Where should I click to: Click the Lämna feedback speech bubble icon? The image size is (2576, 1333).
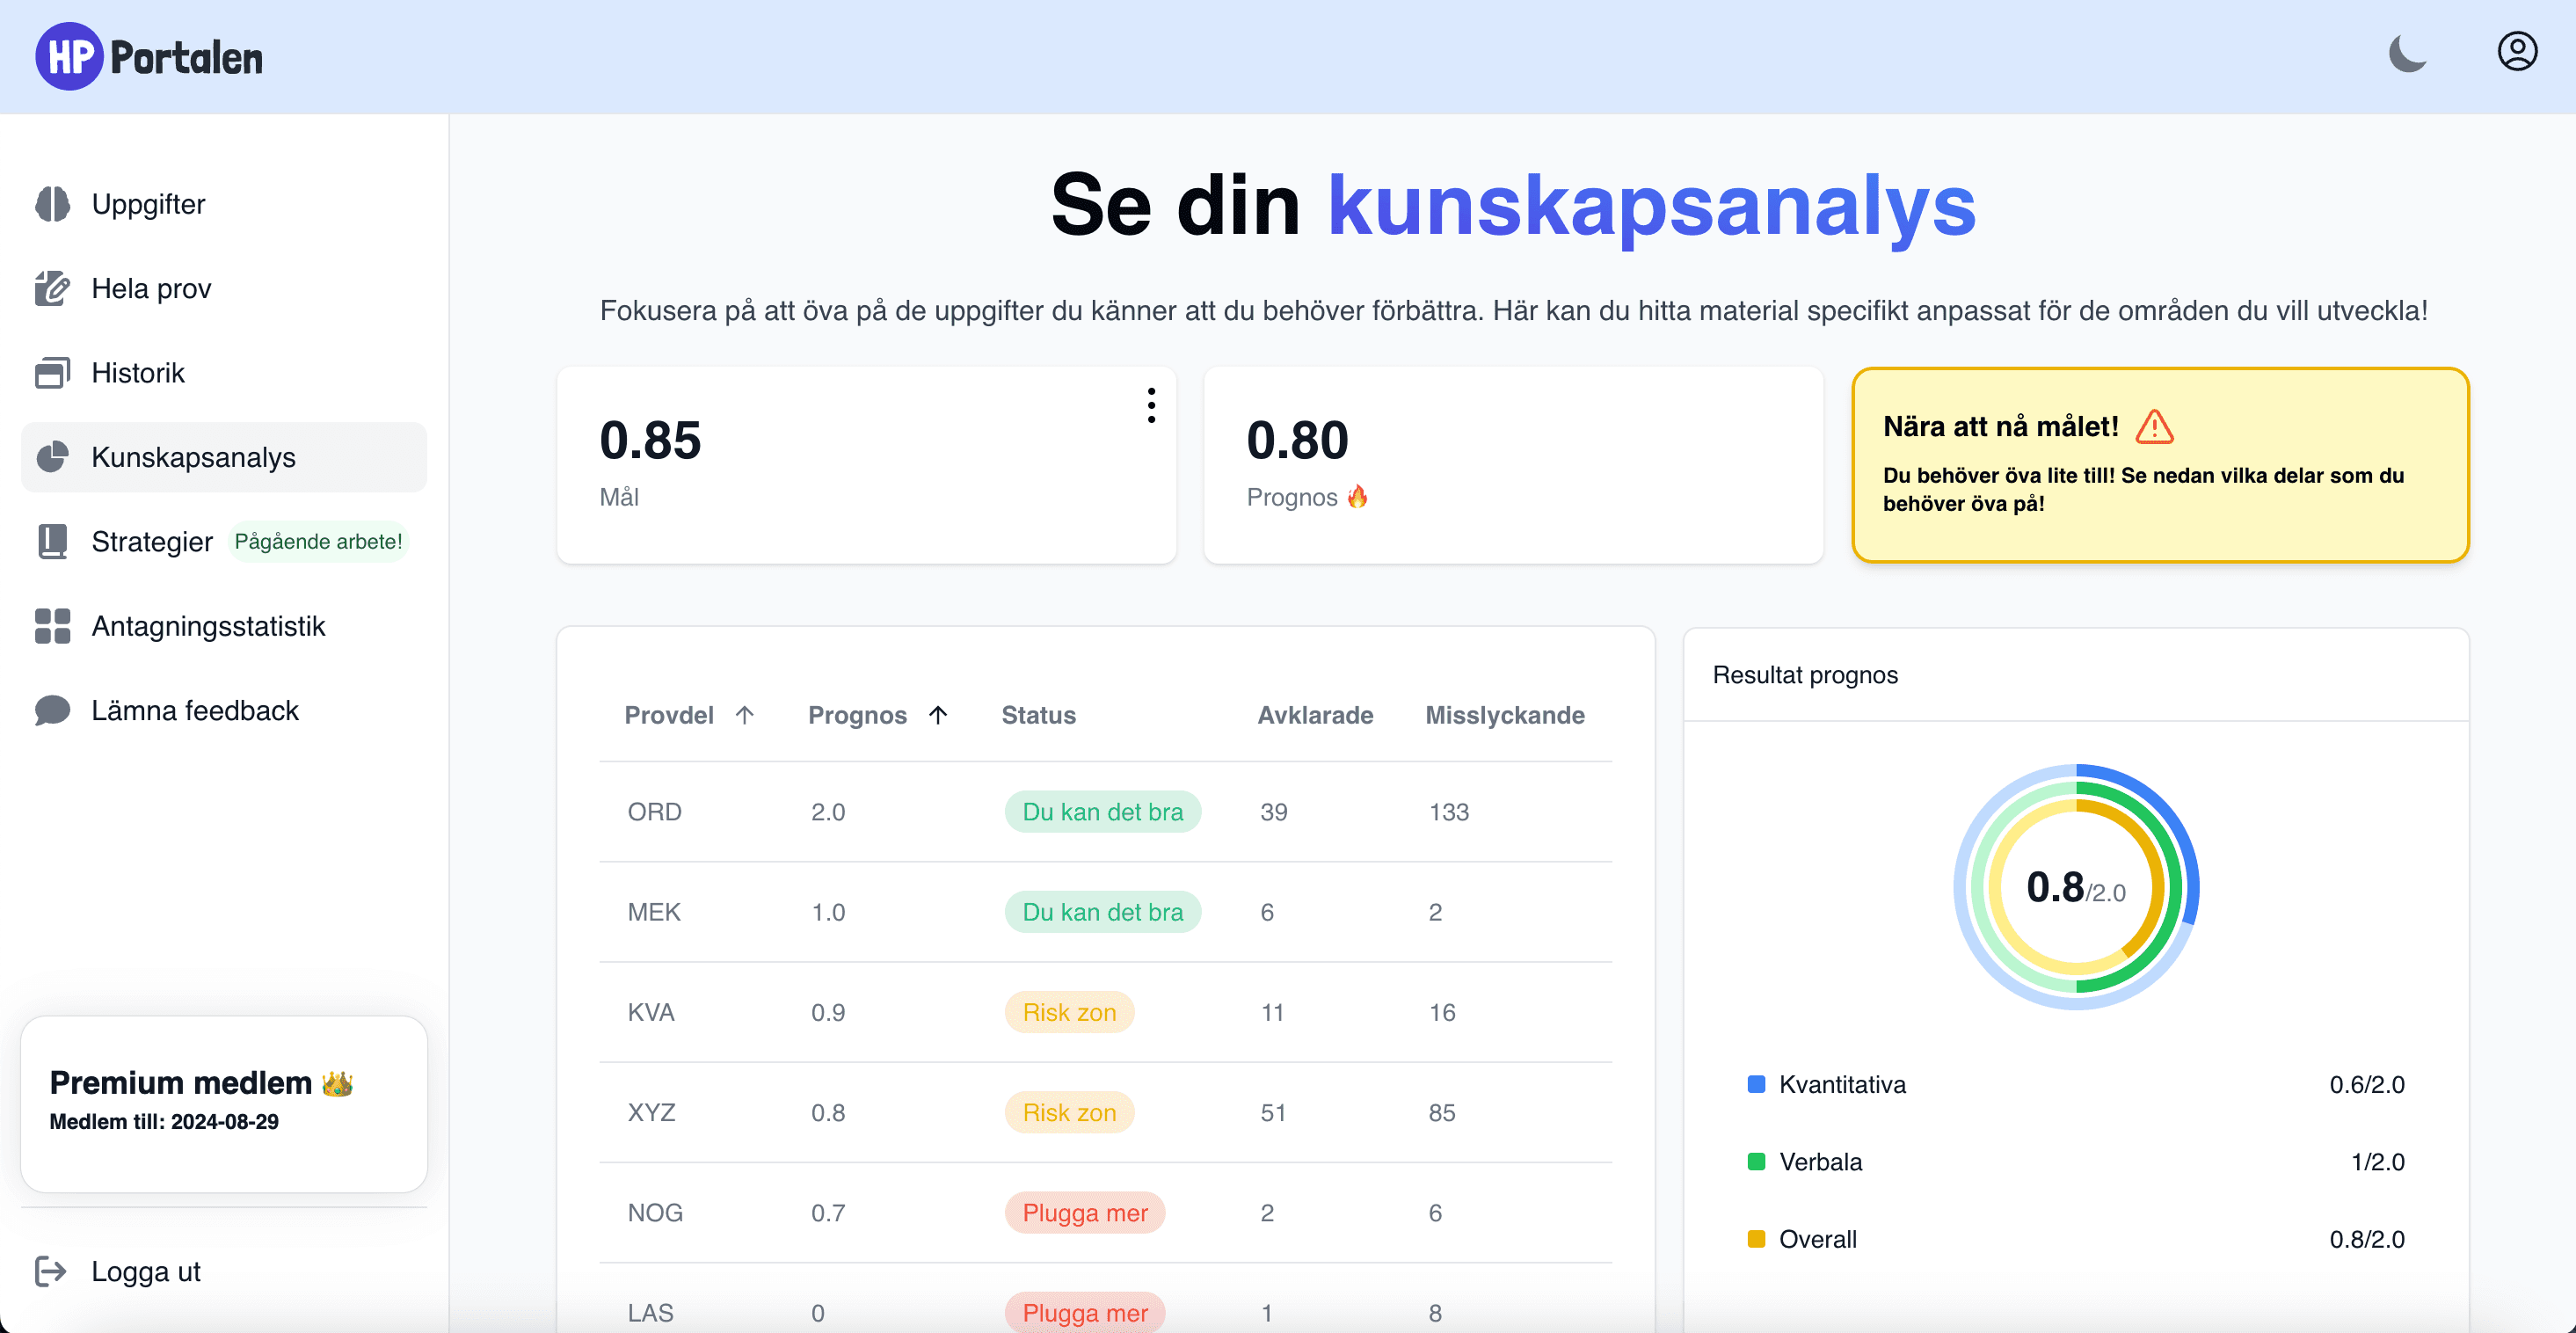[x=53, y=710]
